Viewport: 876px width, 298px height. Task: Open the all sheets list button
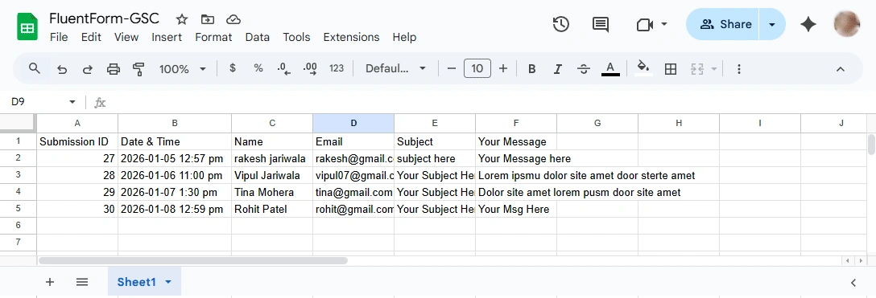point(82,282)
